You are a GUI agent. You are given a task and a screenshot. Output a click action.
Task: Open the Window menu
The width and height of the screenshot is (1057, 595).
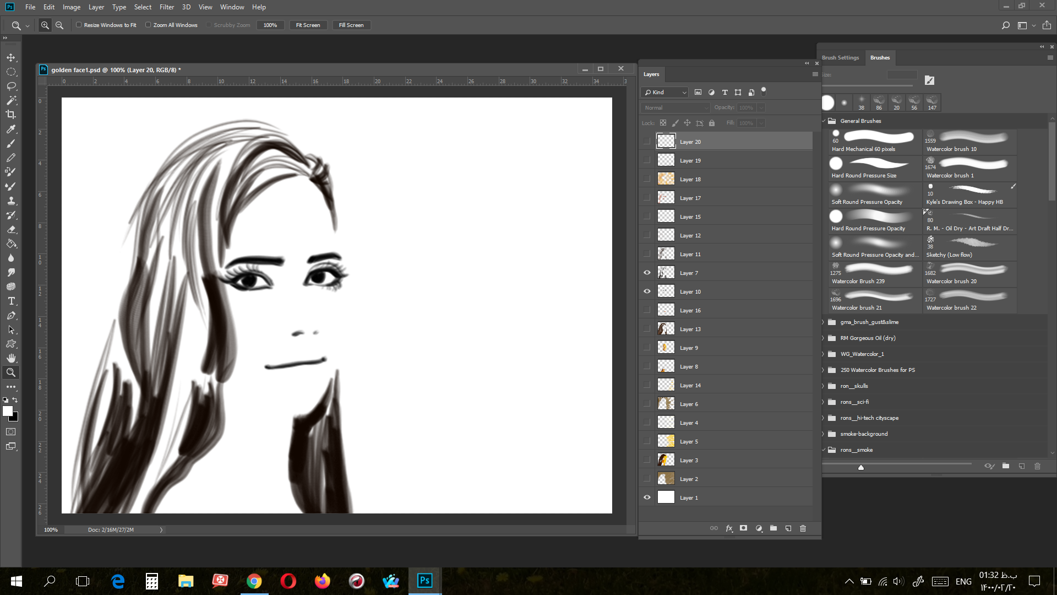coord(232,7)
